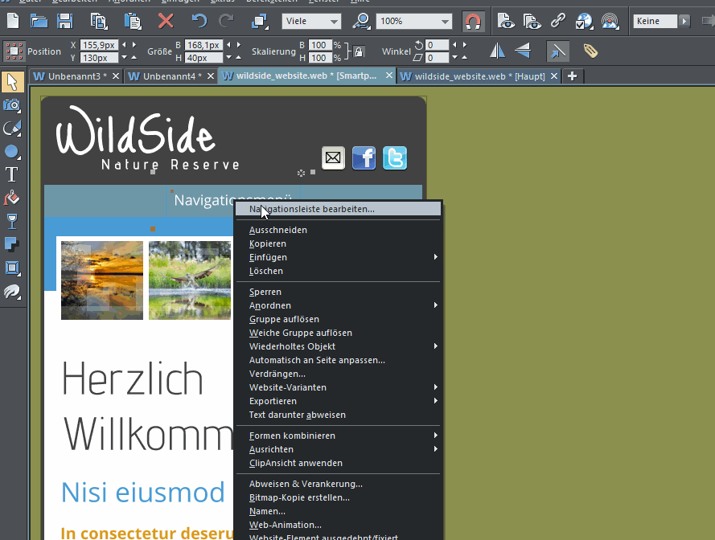This screenshot has height=540, width=715.
Task: Choose Sperren in the context menu
Action: [x=339, y=292]
